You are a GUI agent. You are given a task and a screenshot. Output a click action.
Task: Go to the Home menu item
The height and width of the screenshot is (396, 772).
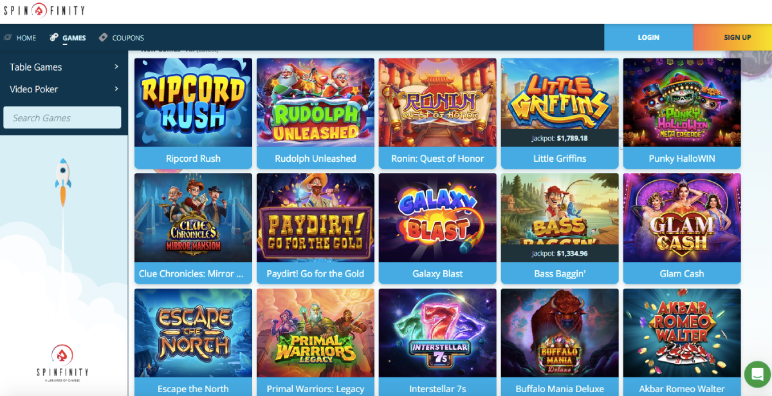tap(26, 38)
